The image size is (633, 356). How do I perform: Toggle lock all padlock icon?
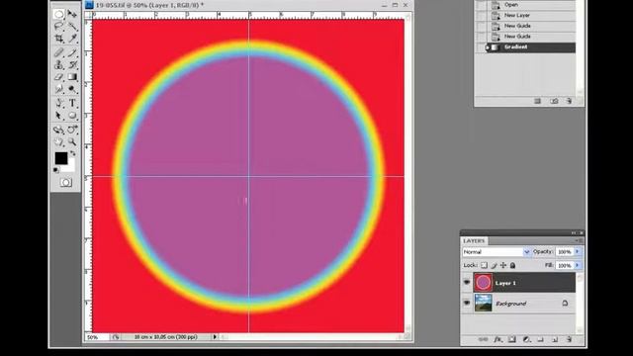(512, 265)
